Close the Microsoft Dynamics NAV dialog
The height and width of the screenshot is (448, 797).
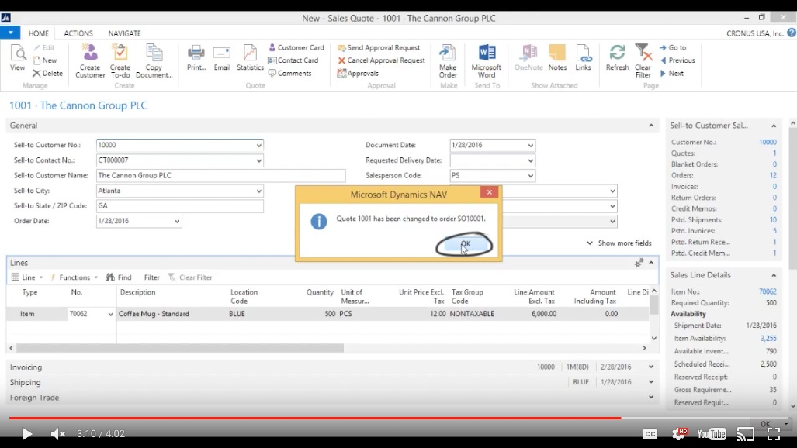489,192
